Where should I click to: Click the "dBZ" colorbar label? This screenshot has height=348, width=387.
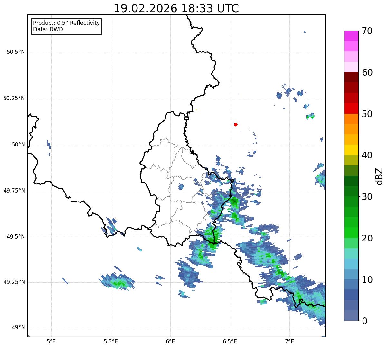click(x=380, y=176)
